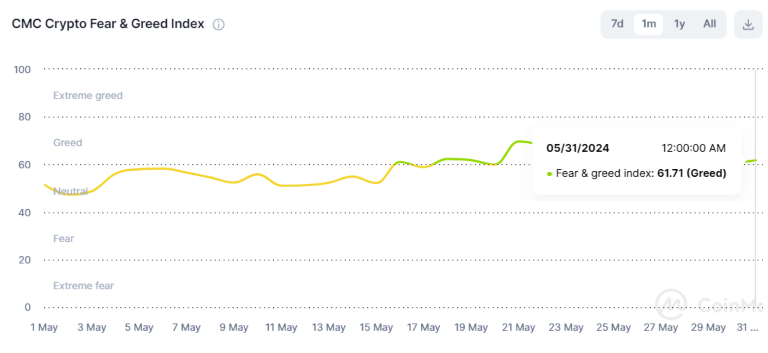Show the 1y time range
Screen dimensions: 768x353
679,24
